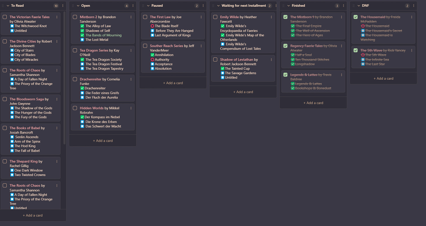
Task: Click the Open lane drag handle
Action: pos(73,6)
